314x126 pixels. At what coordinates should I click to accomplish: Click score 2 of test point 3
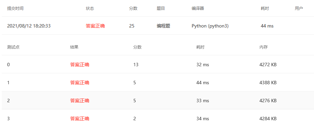[x=135, y=119]
